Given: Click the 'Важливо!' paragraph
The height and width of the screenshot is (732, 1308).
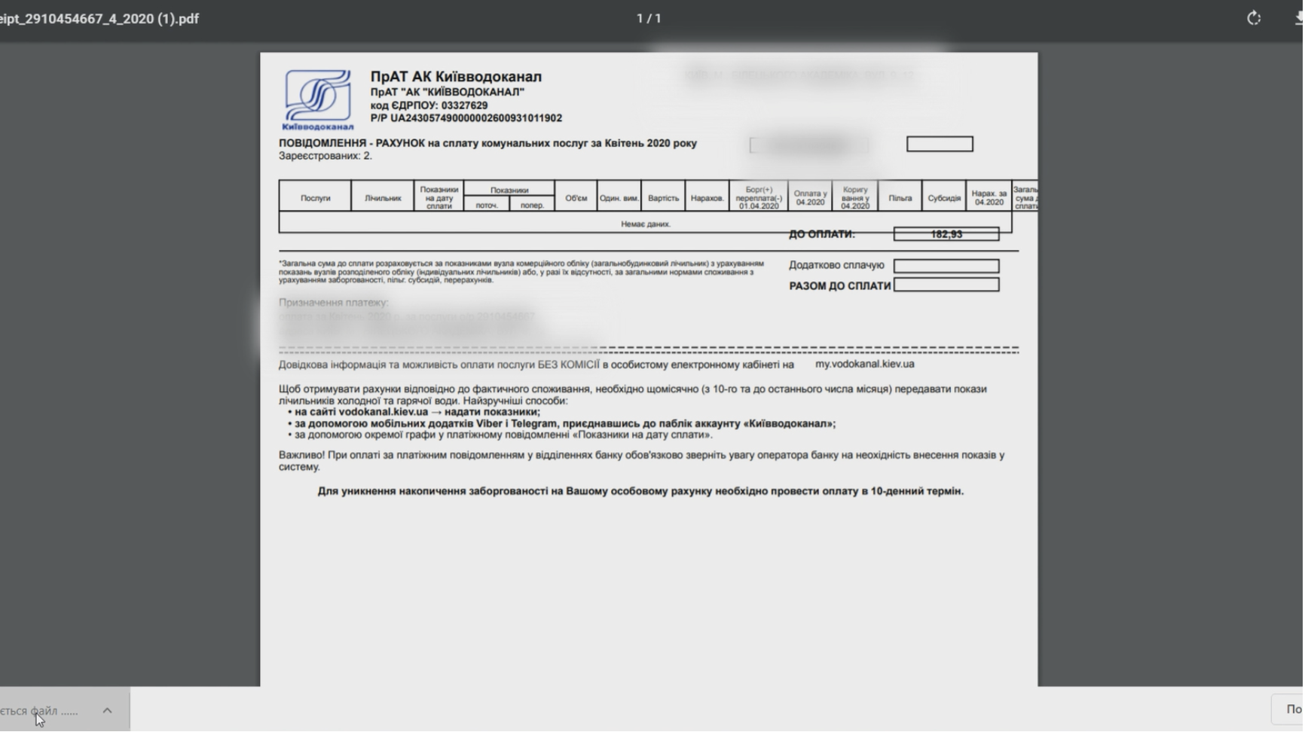Looking at the screenshot, I should tap(642, 461).
